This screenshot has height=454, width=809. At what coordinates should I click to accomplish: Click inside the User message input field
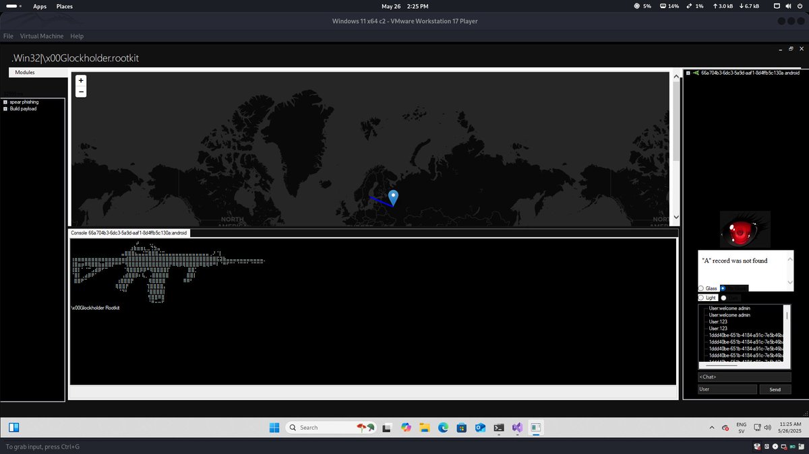[x=727, y=389]
